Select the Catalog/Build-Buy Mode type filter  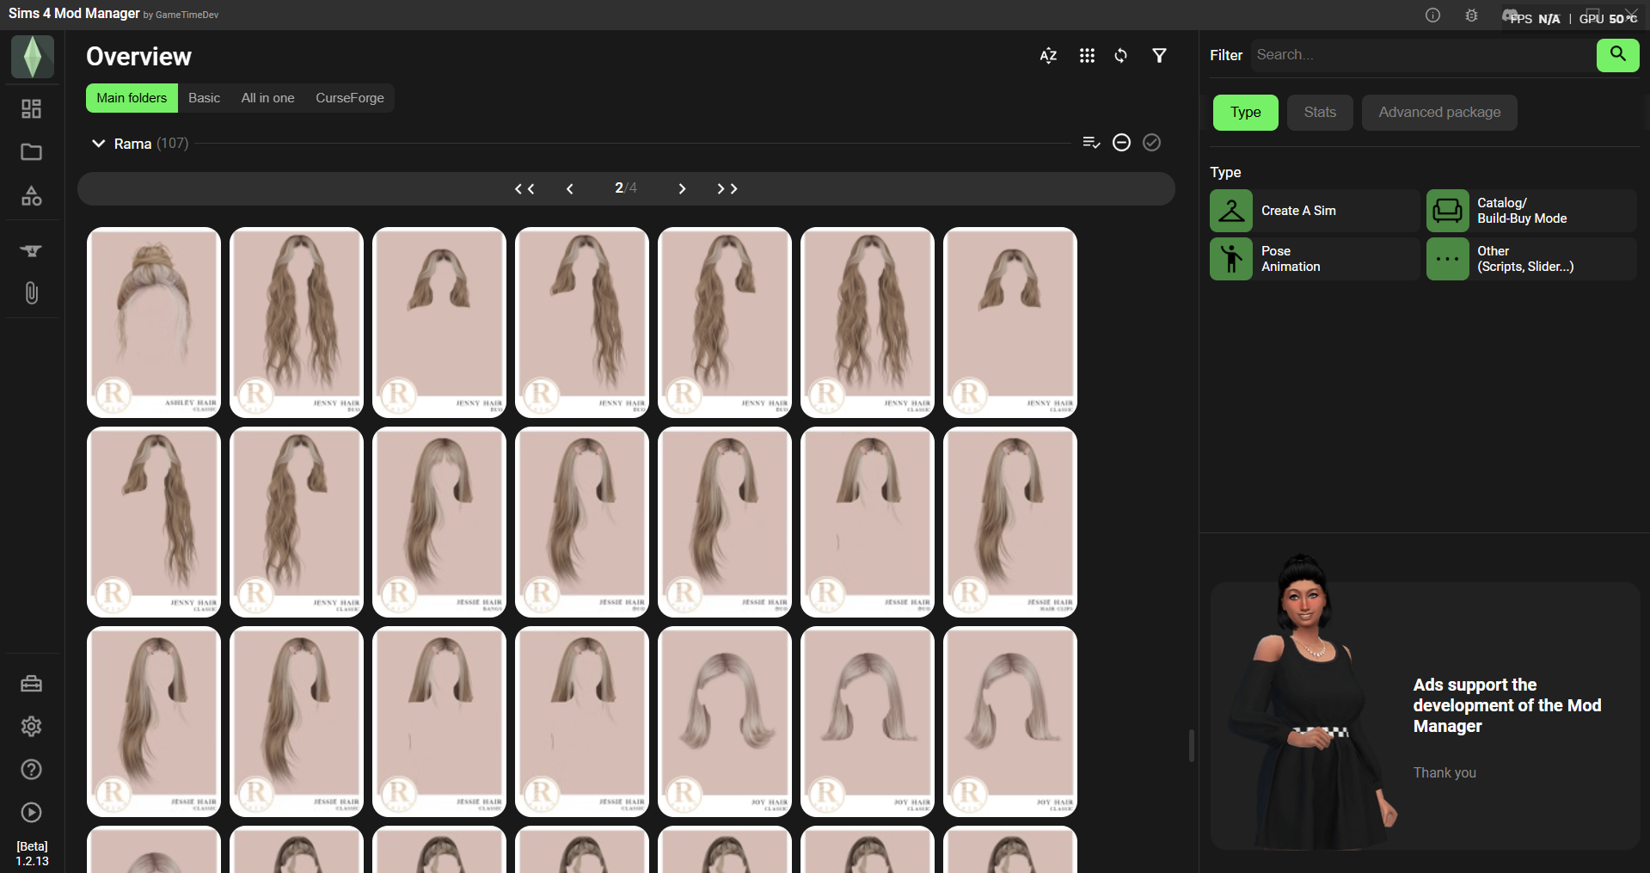[1531, 211]
